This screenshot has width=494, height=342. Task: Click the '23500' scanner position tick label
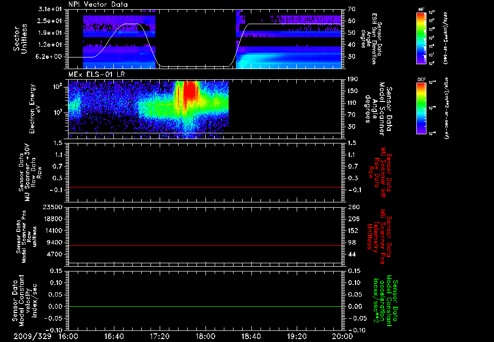pyautogui.click(x=53, y=207)
